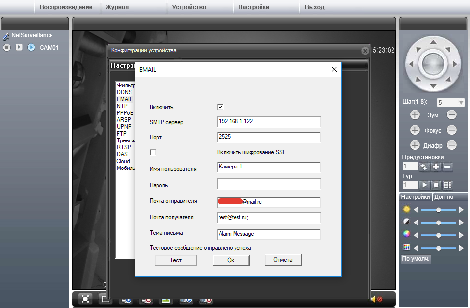Start the tour with the play icon
470x308 pixels.
coord(424,185)
